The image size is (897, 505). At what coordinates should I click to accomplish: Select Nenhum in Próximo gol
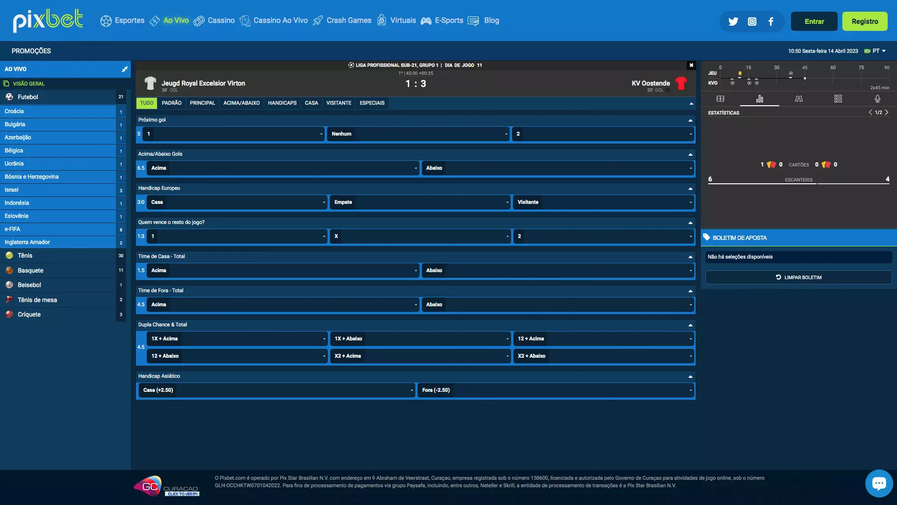(418, 134)
